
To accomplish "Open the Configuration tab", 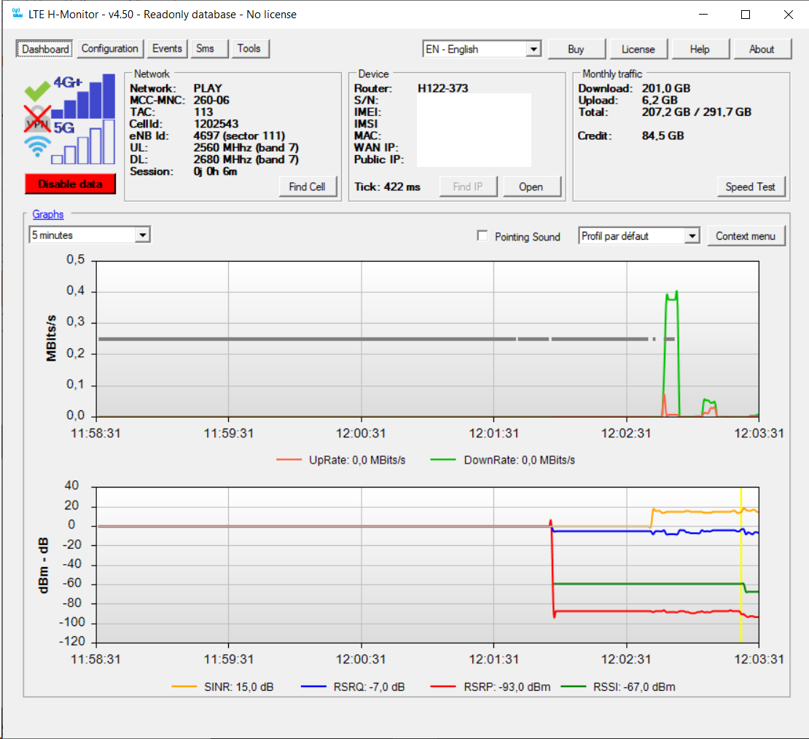I will click(x=110, y=49).
